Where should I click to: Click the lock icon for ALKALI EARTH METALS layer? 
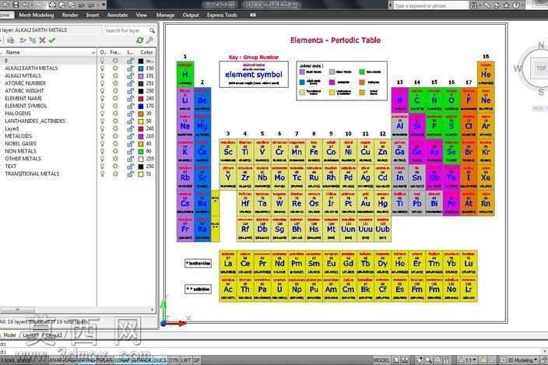130,68
